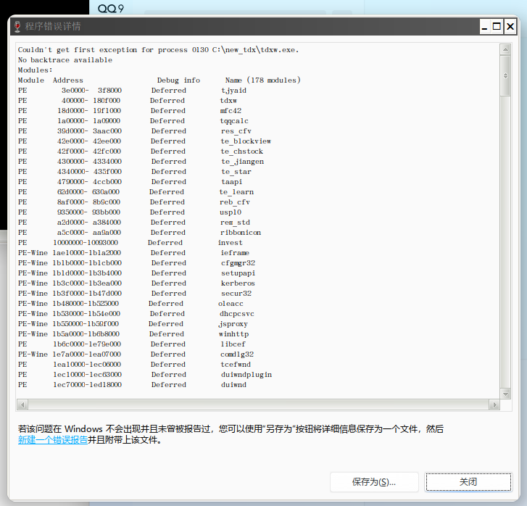Screen dimensions: 527x506
Task: Click the QQ9 title in background window
Action: (x=111, y=9)
